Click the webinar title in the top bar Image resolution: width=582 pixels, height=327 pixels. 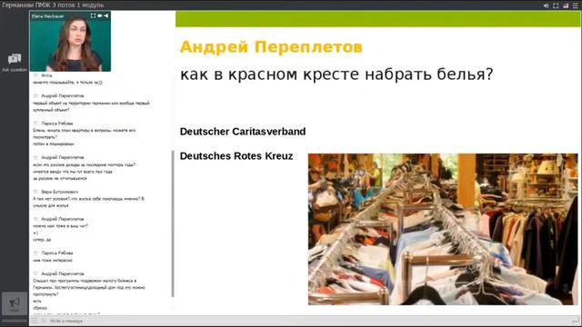point(53,5)
